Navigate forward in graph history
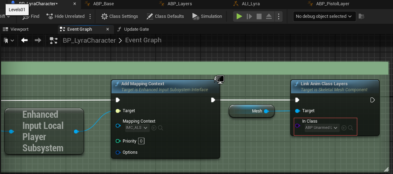 38,40
